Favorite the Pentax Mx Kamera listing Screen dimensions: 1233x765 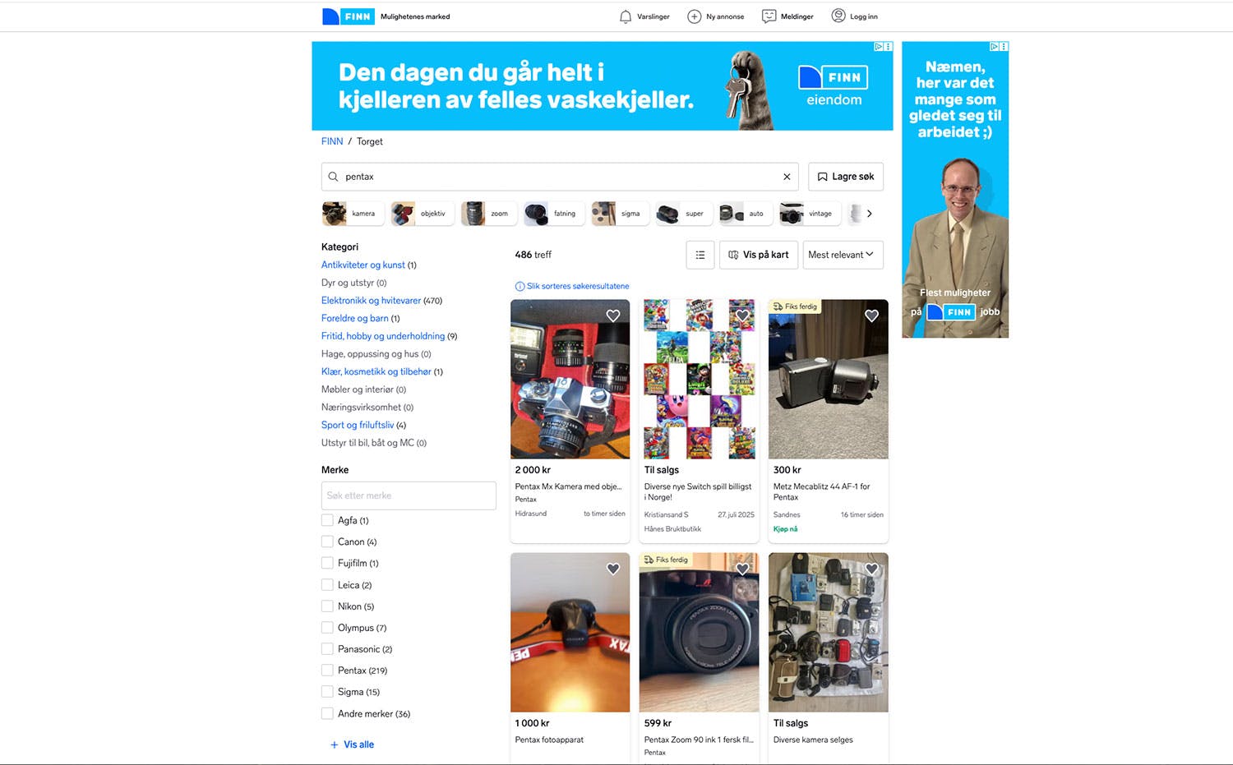point(613,316)
